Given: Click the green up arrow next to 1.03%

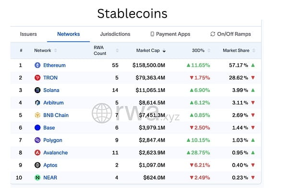Looking at the screenshot, I should (253, 140).
